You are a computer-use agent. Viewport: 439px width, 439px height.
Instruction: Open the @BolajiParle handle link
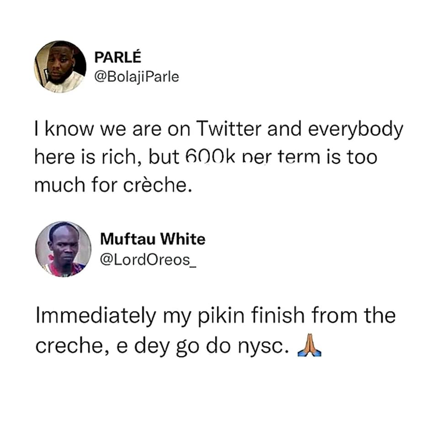(137, 77)
